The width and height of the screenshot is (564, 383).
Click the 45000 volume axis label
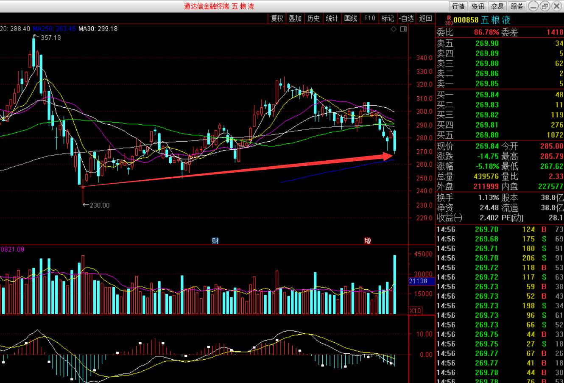pos(423,254)
